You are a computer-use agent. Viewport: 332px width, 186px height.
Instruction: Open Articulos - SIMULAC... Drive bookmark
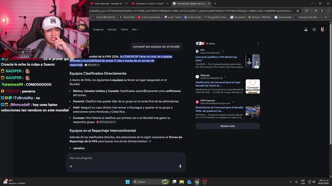pos(260,17)
